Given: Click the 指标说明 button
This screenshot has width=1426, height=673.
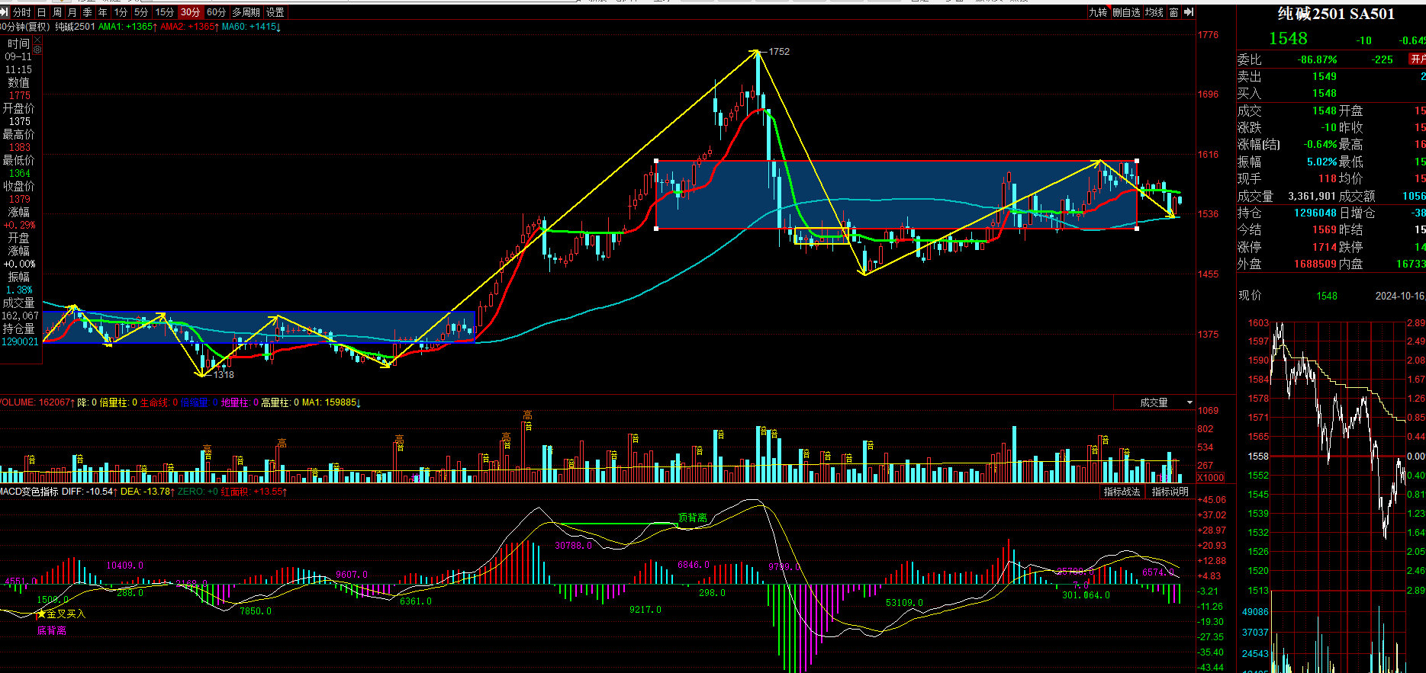Looking at the screenshot, I should 1170,492.
